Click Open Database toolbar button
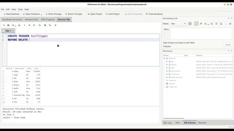 pos(31,14)
